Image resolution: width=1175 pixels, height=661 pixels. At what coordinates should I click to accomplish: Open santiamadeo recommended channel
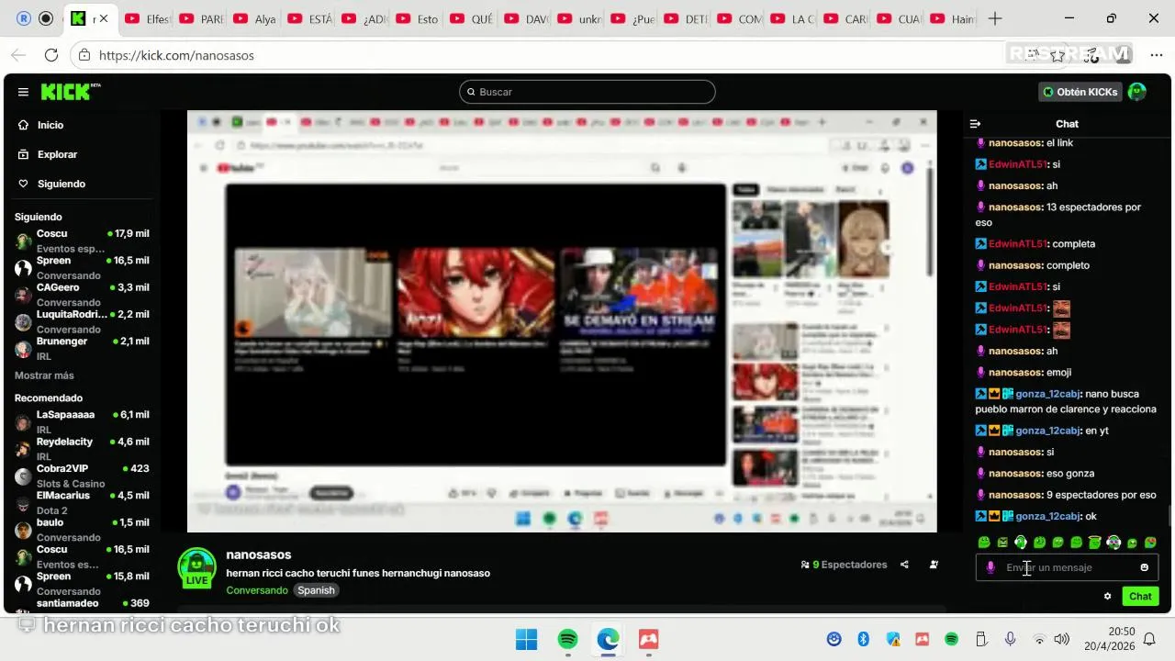(x=81, y=605)
